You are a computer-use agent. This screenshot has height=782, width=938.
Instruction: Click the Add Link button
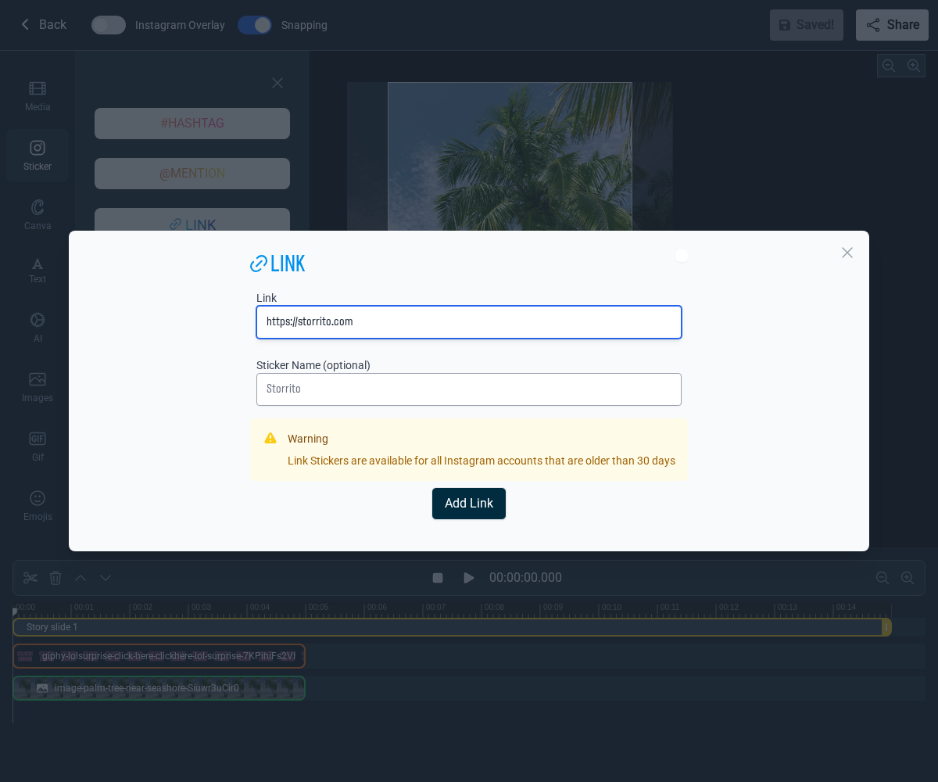469,504
